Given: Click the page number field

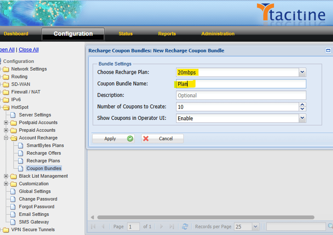Looking at the screenshot, I should point(134,226).
